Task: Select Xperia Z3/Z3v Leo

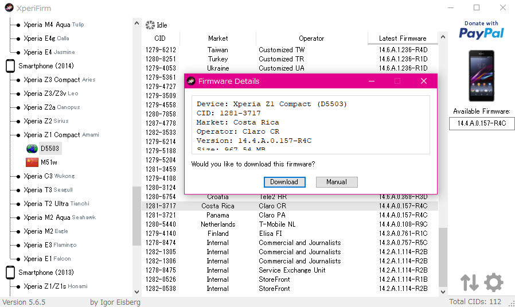Action: click(51, 94)
